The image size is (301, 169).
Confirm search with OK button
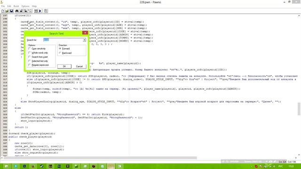64,66
